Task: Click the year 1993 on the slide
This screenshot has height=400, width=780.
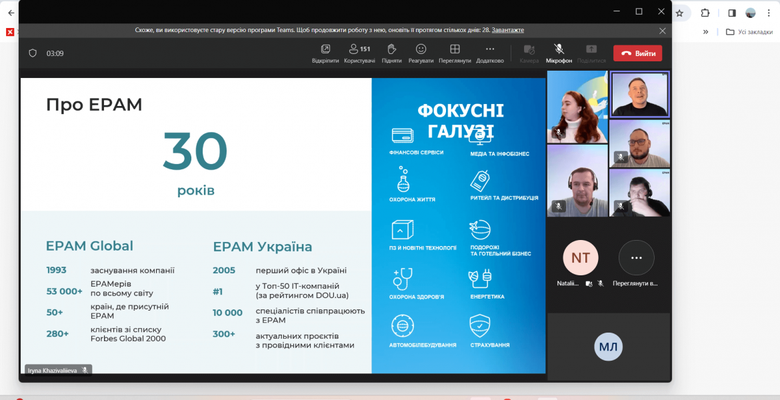Action: [x=56, y=270]
